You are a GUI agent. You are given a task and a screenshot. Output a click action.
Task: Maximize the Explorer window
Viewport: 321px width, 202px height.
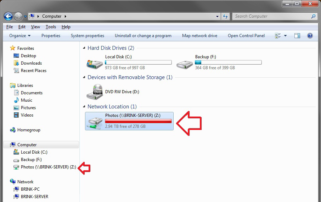[x=297, y=4]
